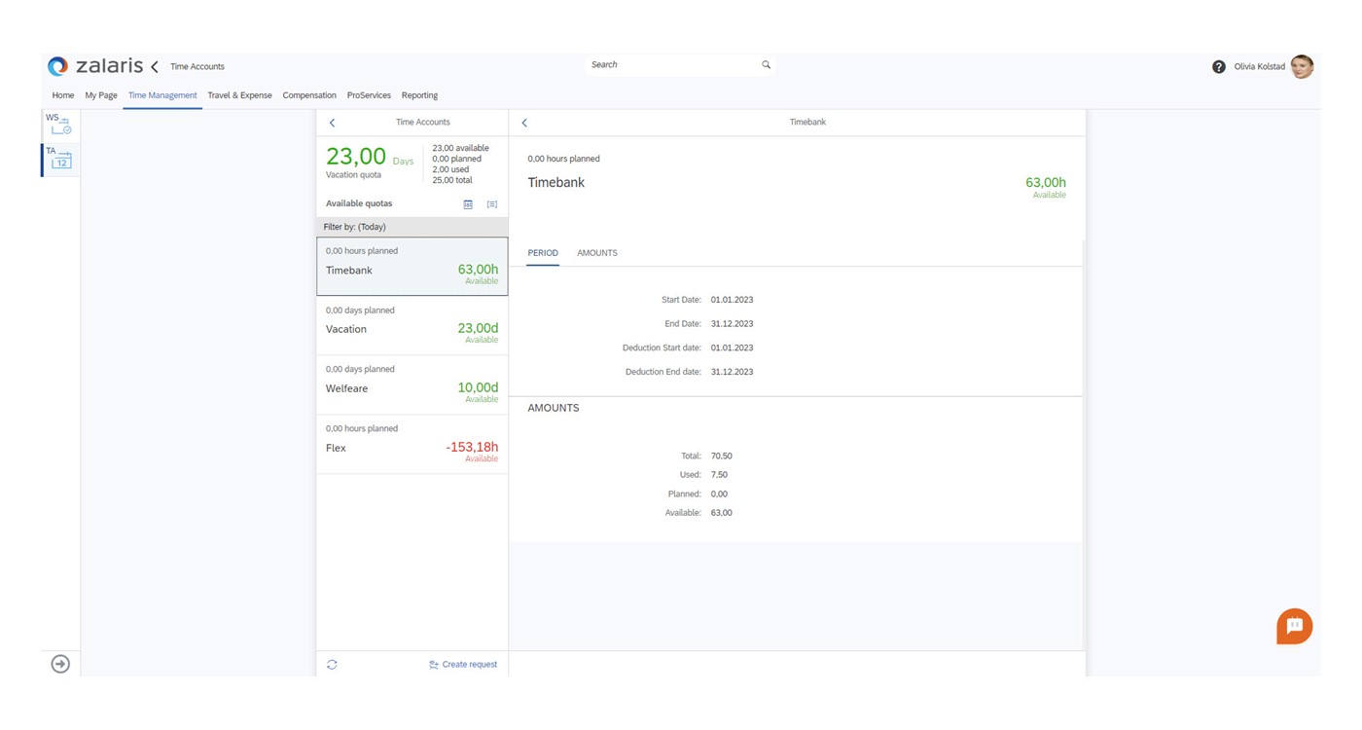Switch to the AMOUNTS tab
1362x730 pixels.
[596, 253]
